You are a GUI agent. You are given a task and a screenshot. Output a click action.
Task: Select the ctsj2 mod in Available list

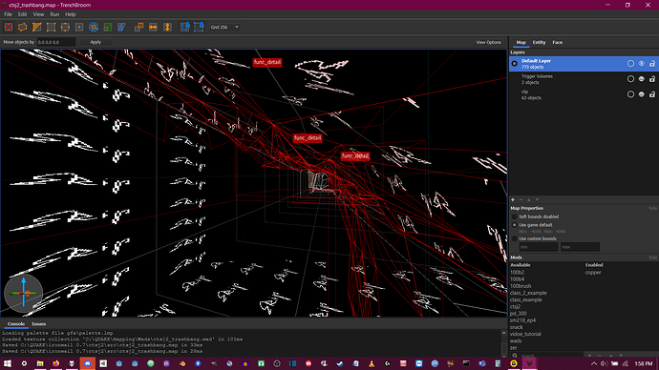coord(516,307)
